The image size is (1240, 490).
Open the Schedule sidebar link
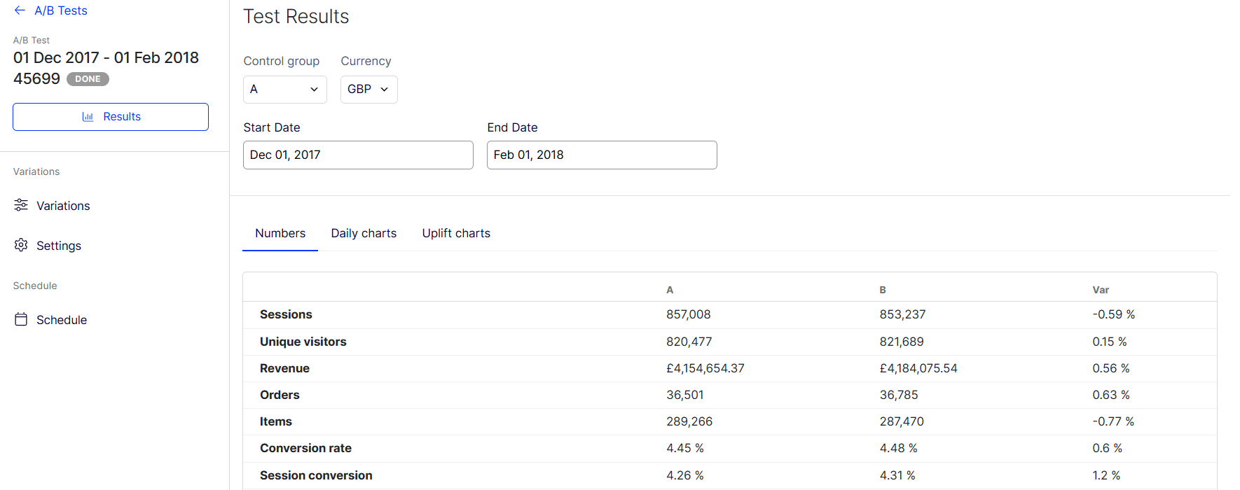[62, 320]
